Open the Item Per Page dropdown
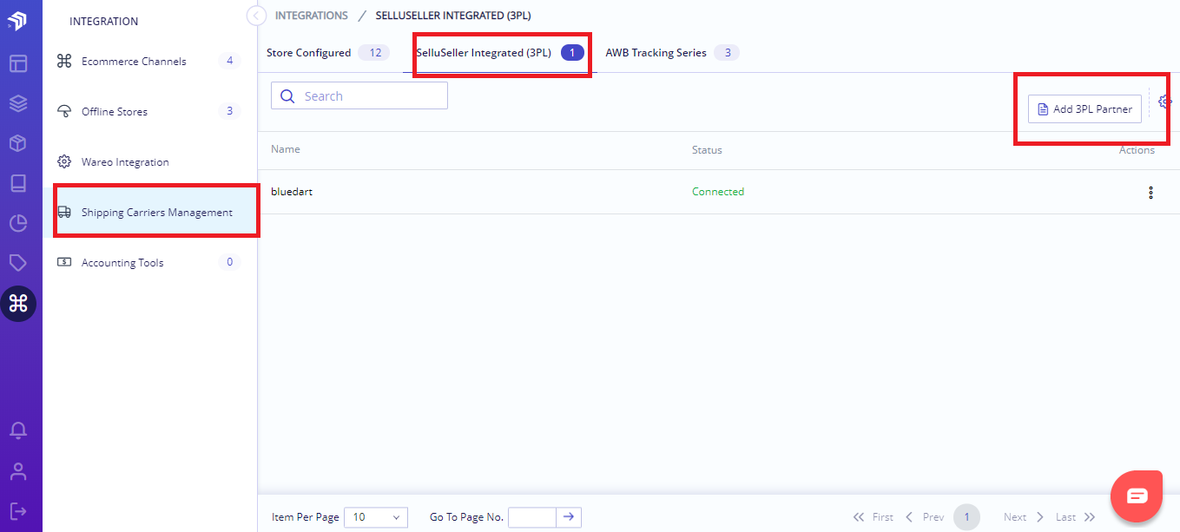This screenshot has width=1180, height=532. (x=375, y=517)
